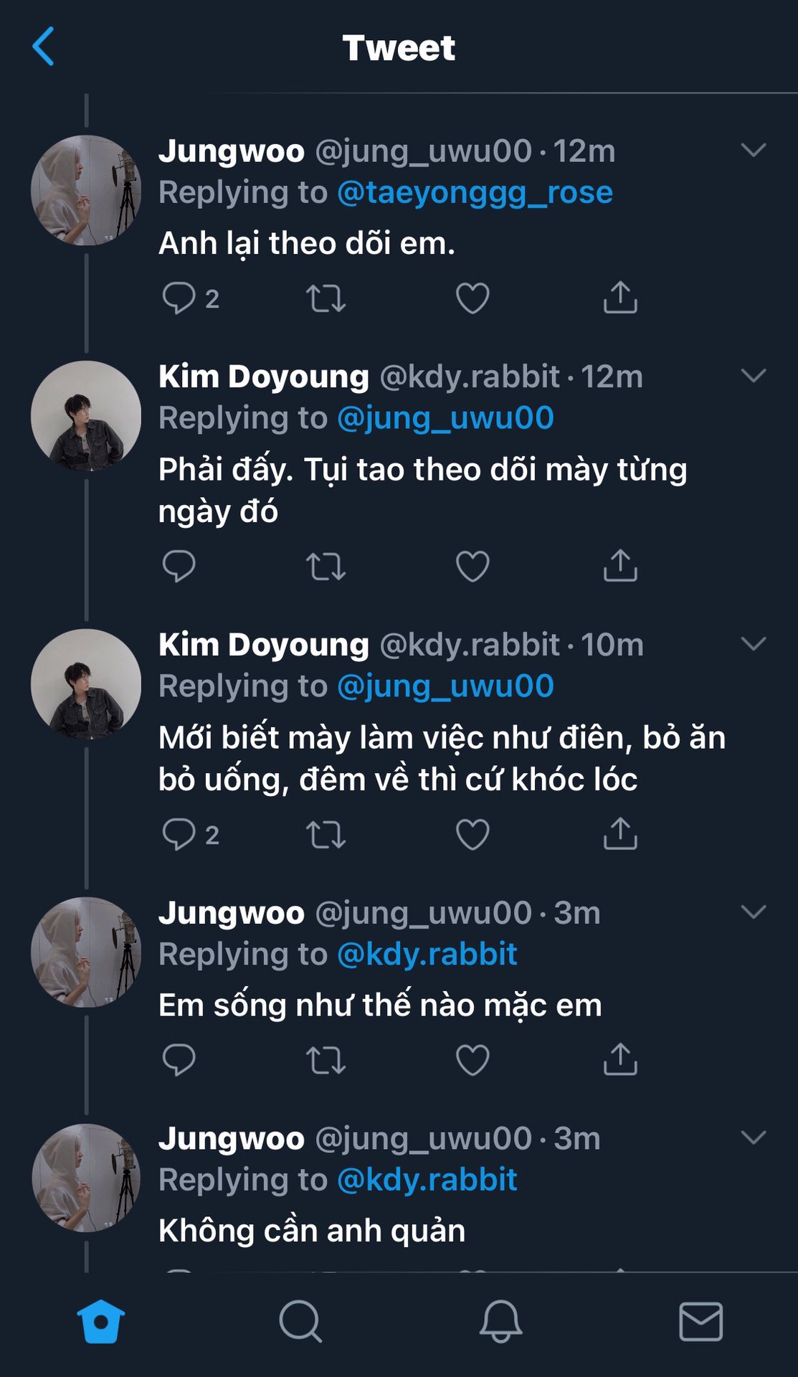
Task: Reply to Jungwoo's "Anh lại theo dõi em" tweet
Action: [179, 298]
